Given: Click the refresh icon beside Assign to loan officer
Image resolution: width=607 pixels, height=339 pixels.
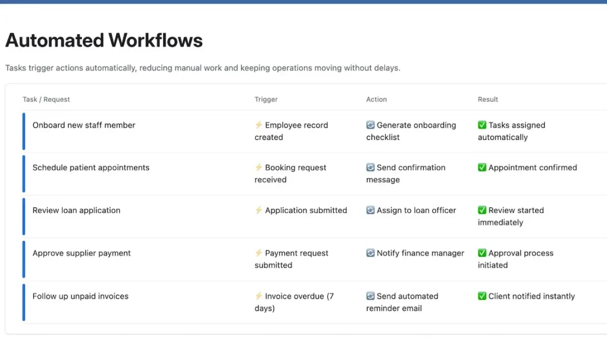Looking at the screenshot, I should point(370,210).
